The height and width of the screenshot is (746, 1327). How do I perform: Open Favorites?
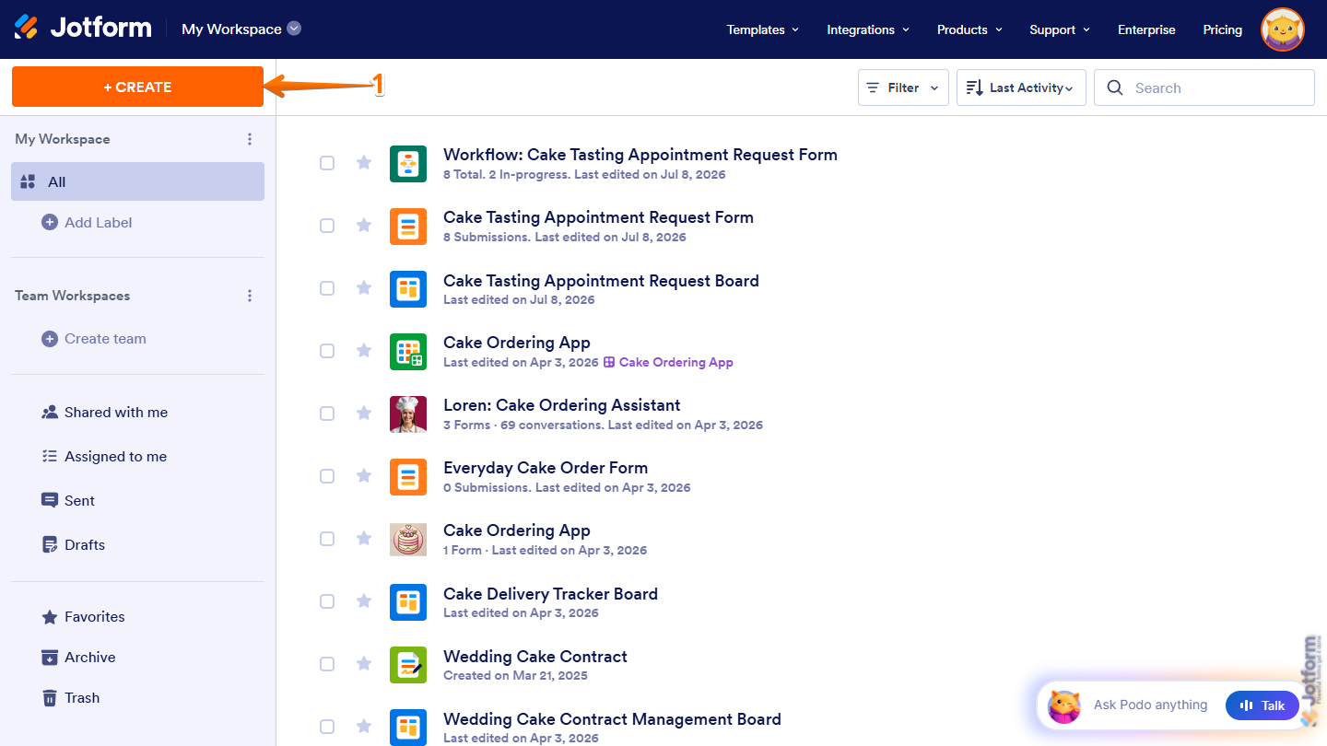pos(83,617)
